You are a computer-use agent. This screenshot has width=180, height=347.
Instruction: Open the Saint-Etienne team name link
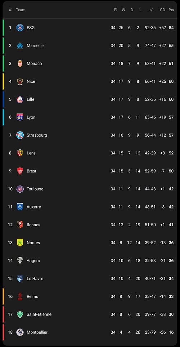click(39, 314)
